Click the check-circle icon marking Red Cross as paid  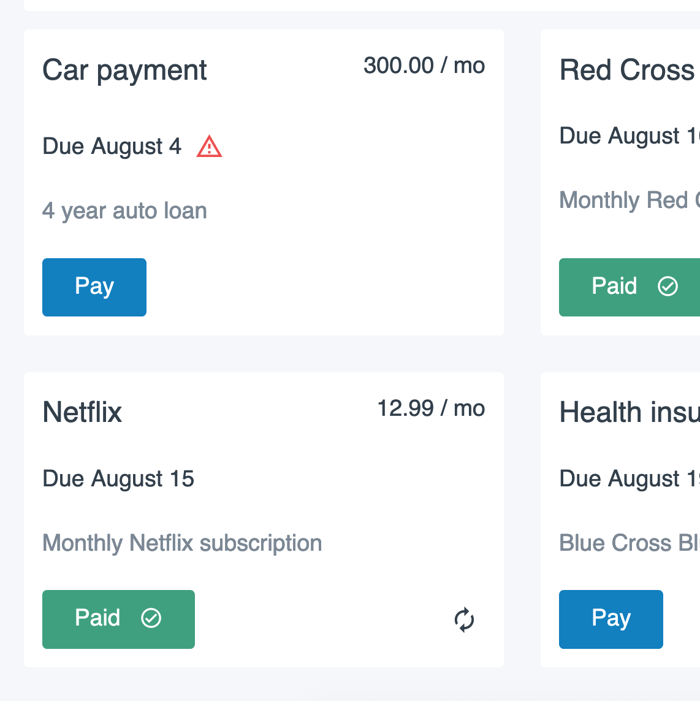pos(668,286)
